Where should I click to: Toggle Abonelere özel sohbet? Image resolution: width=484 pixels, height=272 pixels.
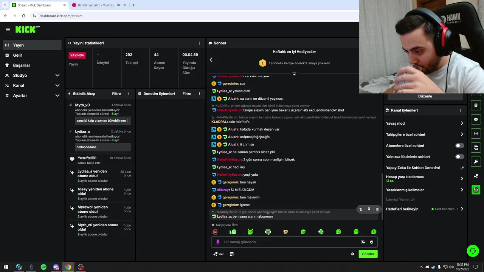click(x=459, y=145)
